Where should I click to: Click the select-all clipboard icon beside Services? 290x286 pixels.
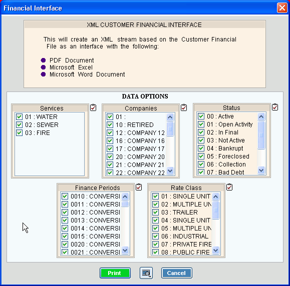(x=93, y=107)
